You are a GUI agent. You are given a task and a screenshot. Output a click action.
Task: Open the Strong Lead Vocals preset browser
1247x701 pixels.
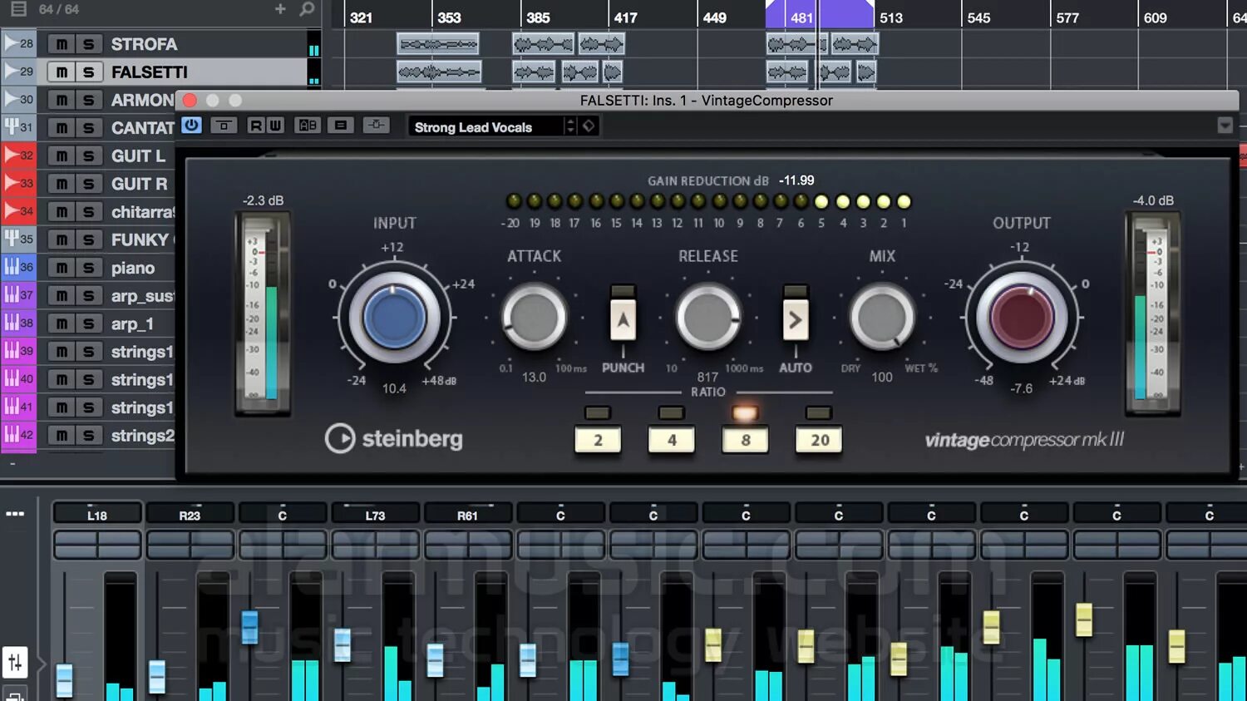(x=485, y=126)
